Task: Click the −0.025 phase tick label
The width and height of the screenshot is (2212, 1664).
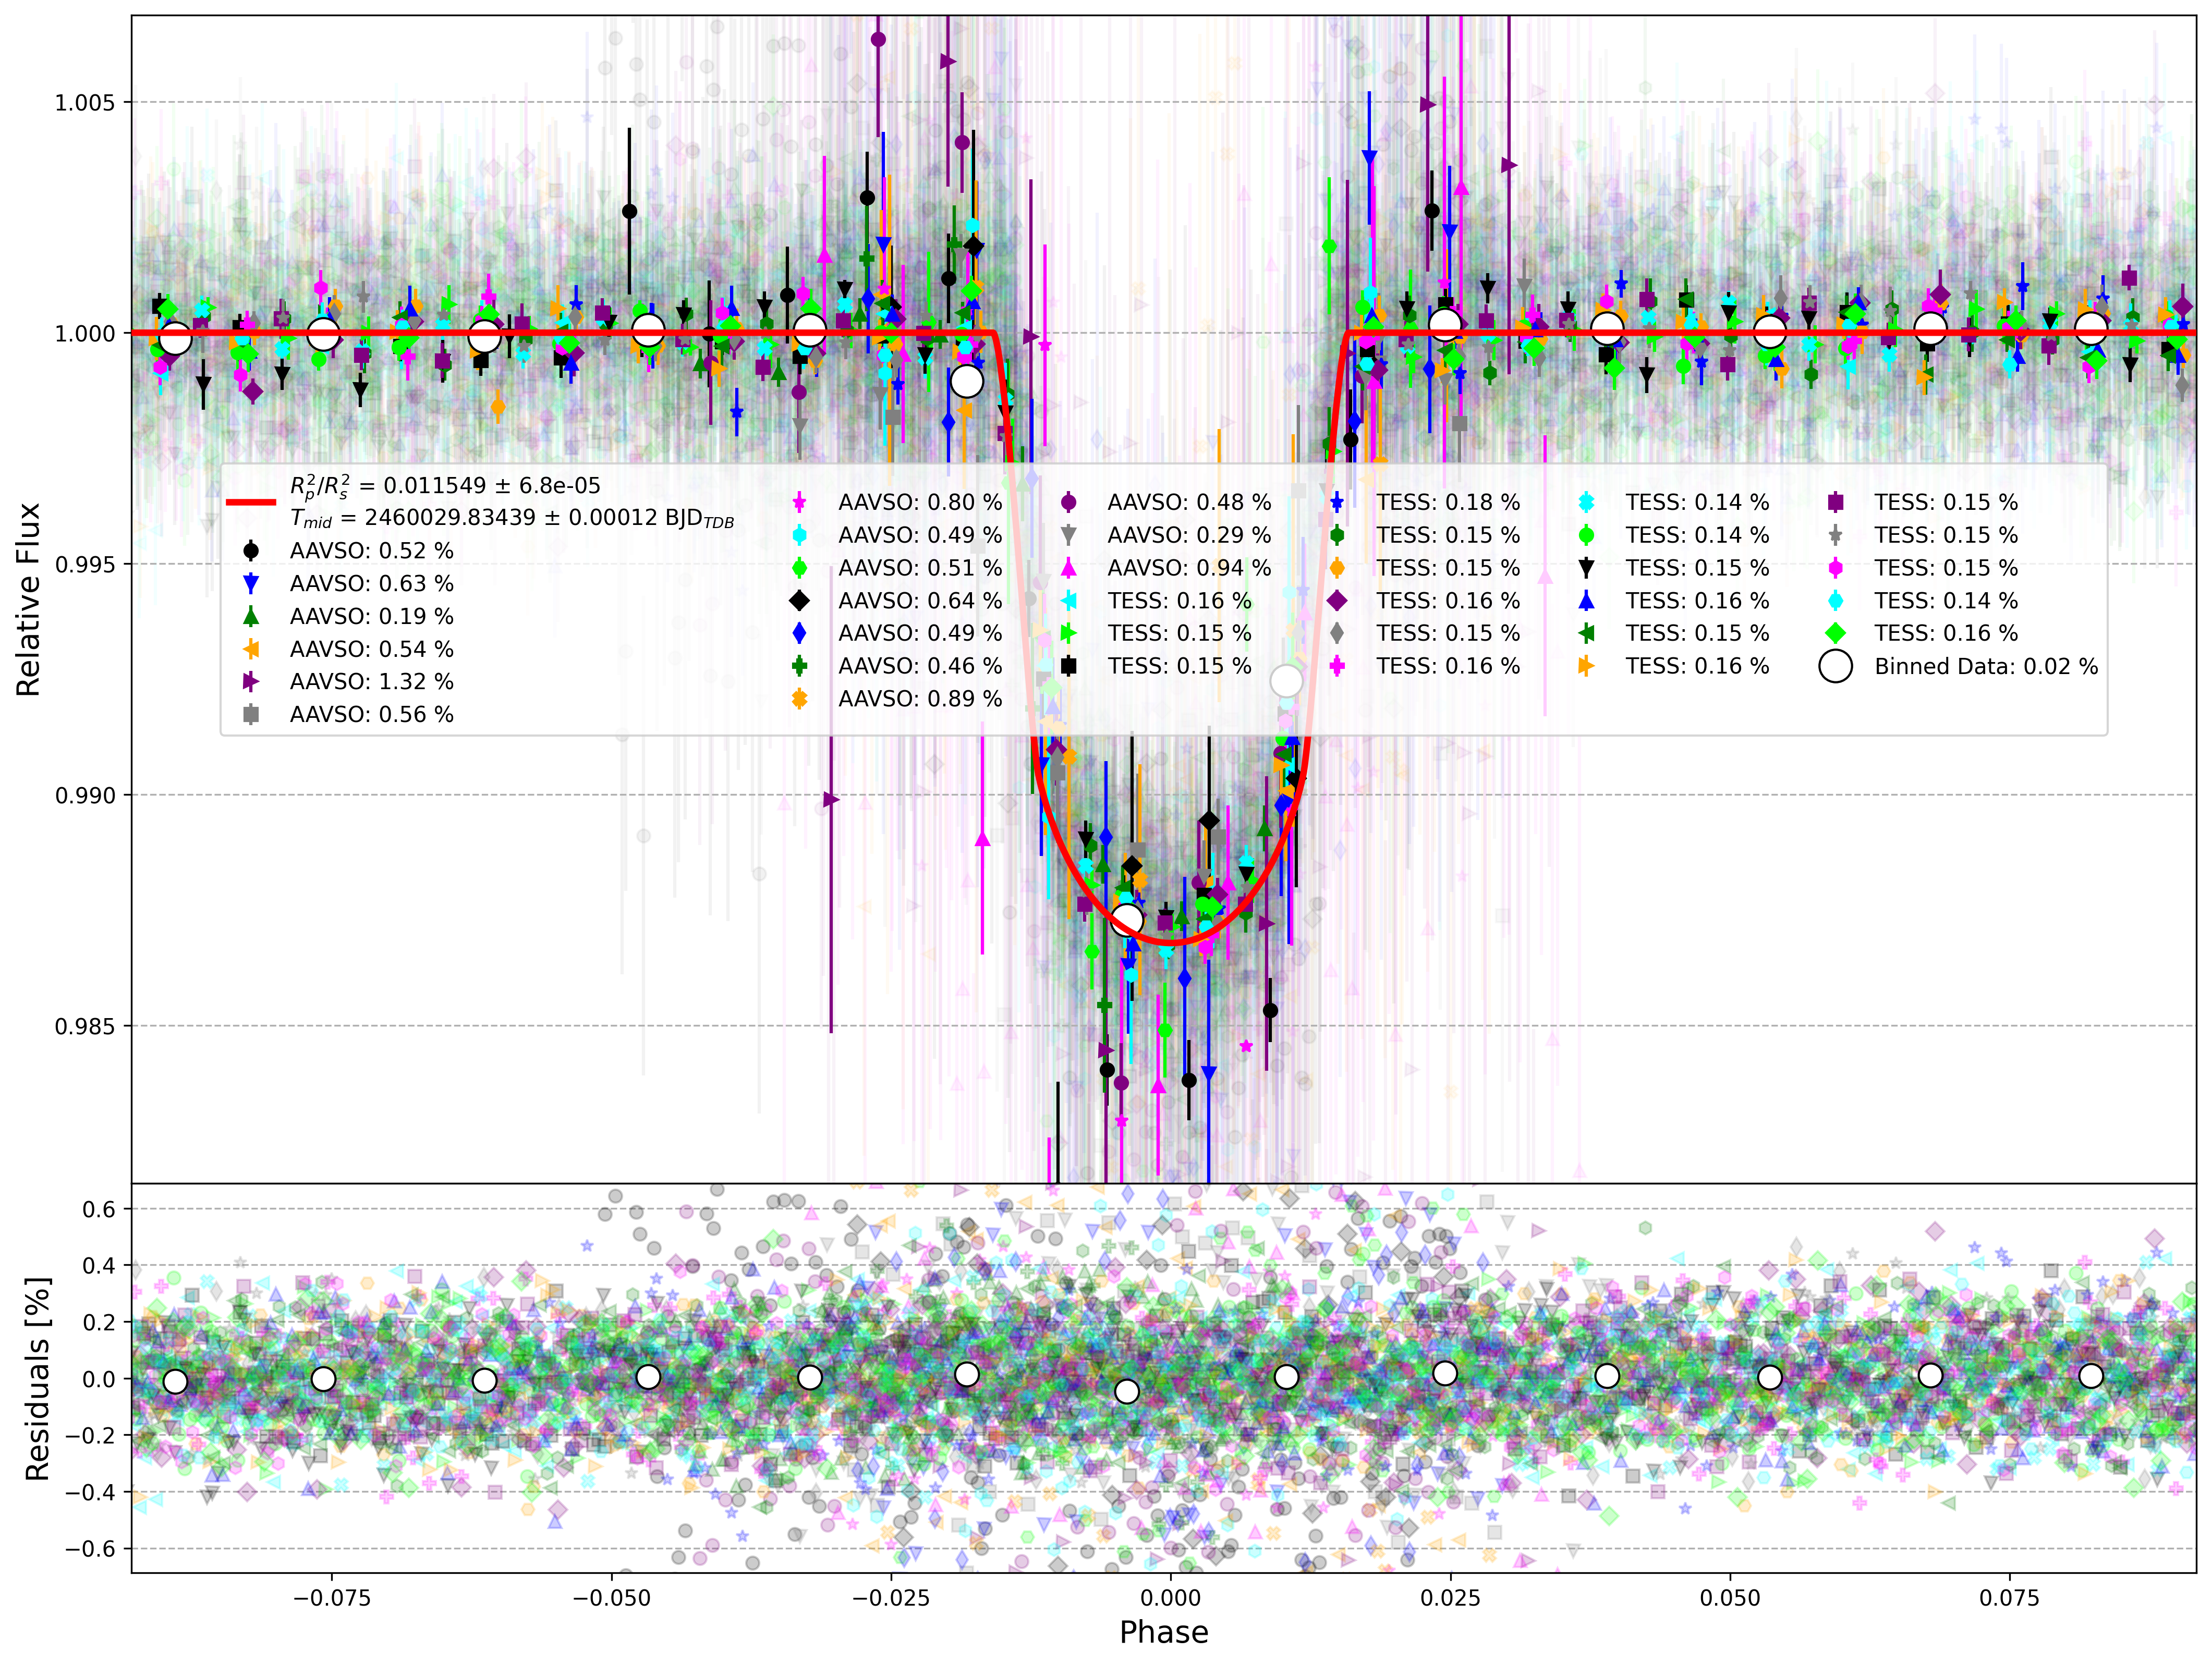Action: (x=891, y=1598)
